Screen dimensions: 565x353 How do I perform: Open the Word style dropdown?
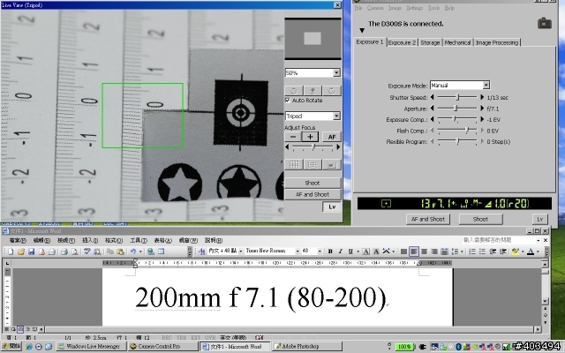(240, 251)
